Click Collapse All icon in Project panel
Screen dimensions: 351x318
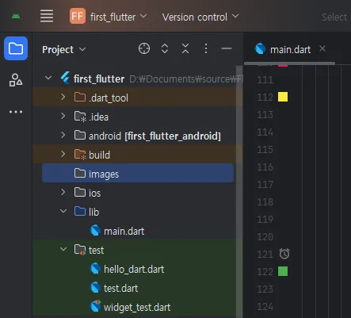[x=185, y=48]
